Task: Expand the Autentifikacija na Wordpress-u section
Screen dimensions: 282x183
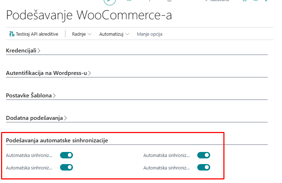Action: [46, 73]
